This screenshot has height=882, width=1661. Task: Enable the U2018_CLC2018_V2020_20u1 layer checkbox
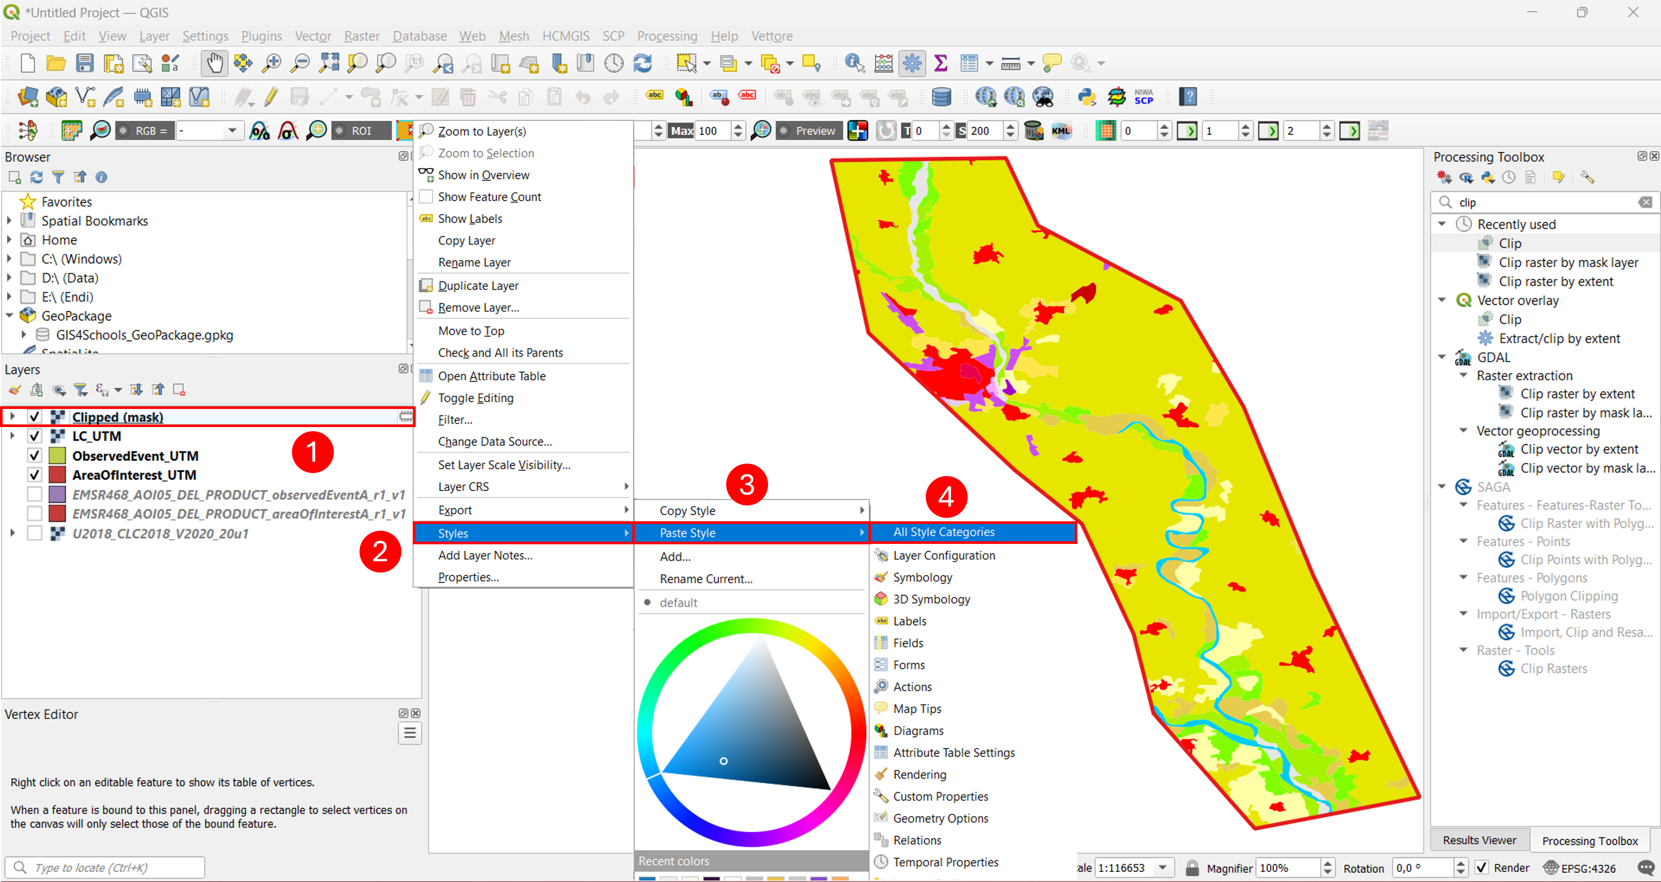[x=35, y=533]
